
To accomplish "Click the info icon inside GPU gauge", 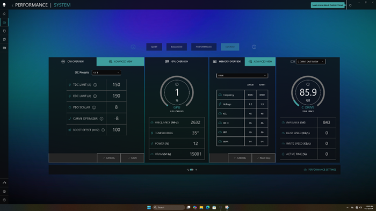I will 177,84.
